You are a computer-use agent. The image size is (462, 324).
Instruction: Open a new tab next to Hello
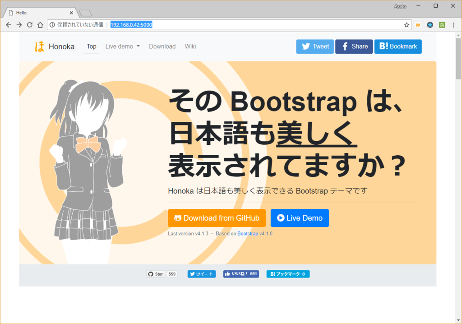click(x=85, y=13)
